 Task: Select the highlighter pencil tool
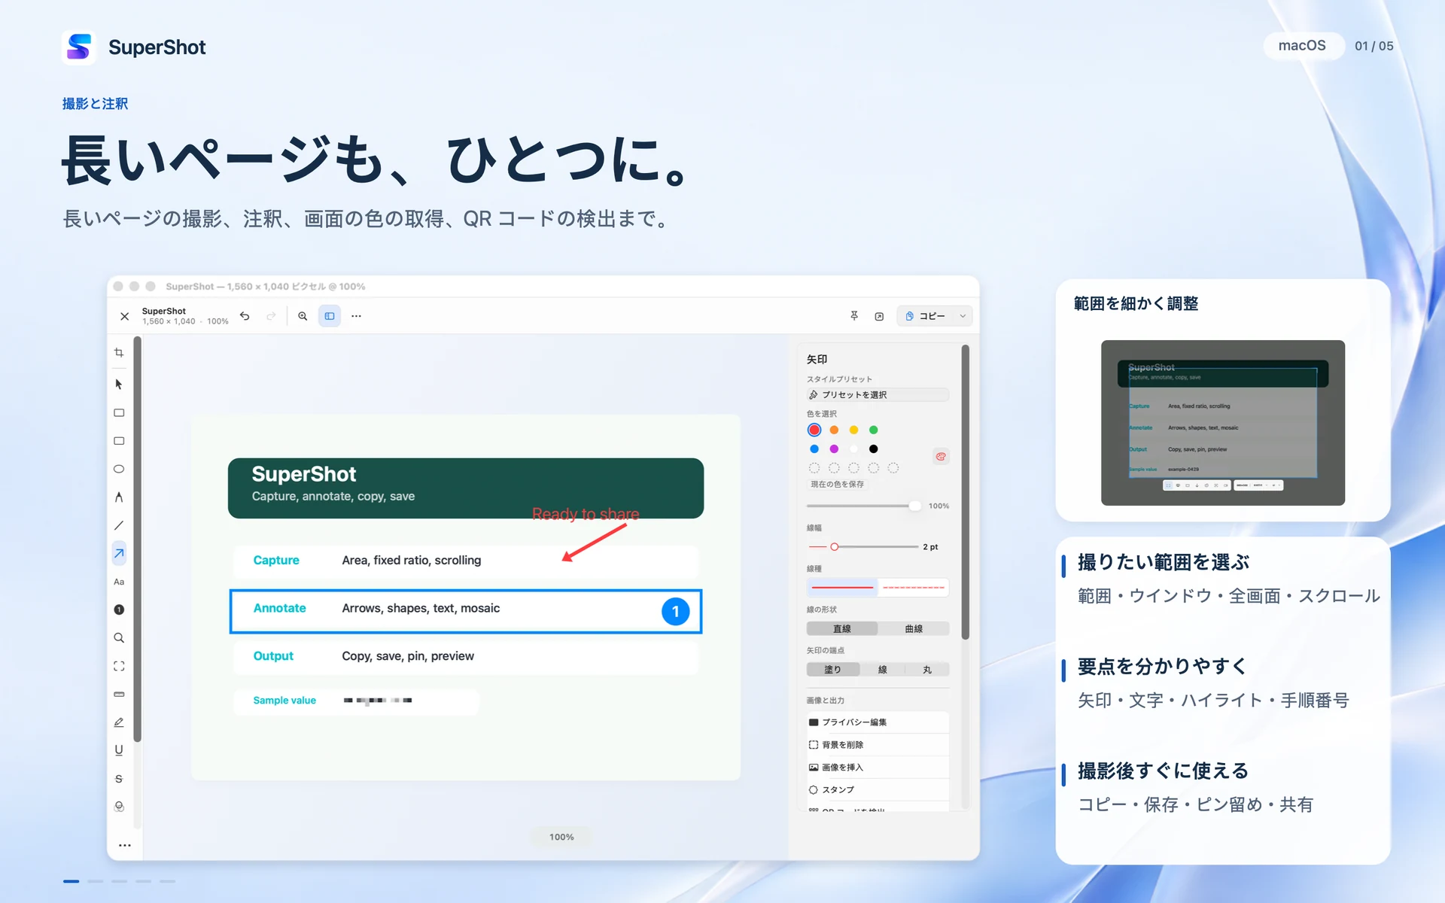[x=119, y=722]
